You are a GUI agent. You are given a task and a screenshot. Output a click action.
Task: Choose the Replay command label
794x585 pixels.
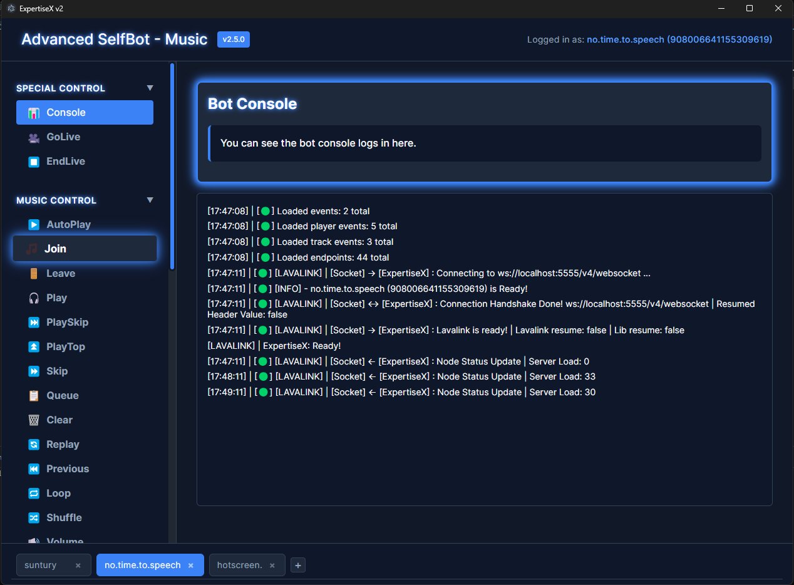point(63,445)
